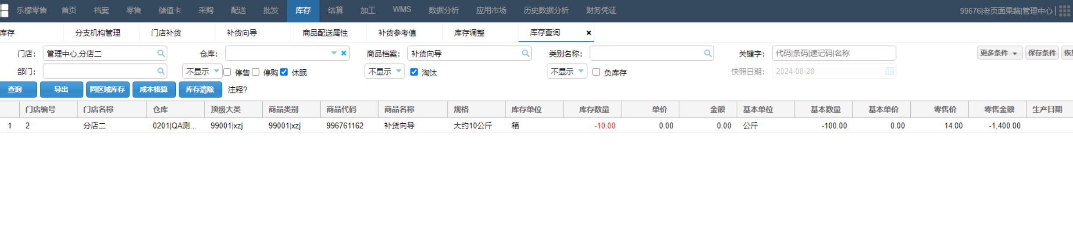
Task: Uncheck the 休眠 checkbox
Action: [284, 72]
